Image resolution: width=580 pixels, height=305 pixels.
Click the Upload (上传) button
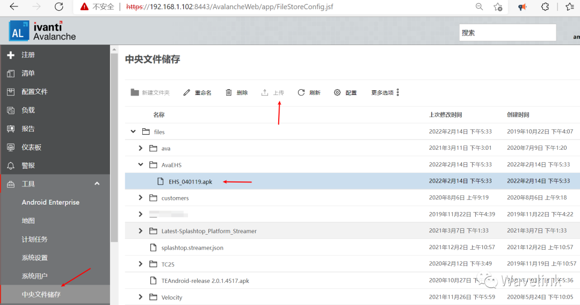click(x=273, y=92)
